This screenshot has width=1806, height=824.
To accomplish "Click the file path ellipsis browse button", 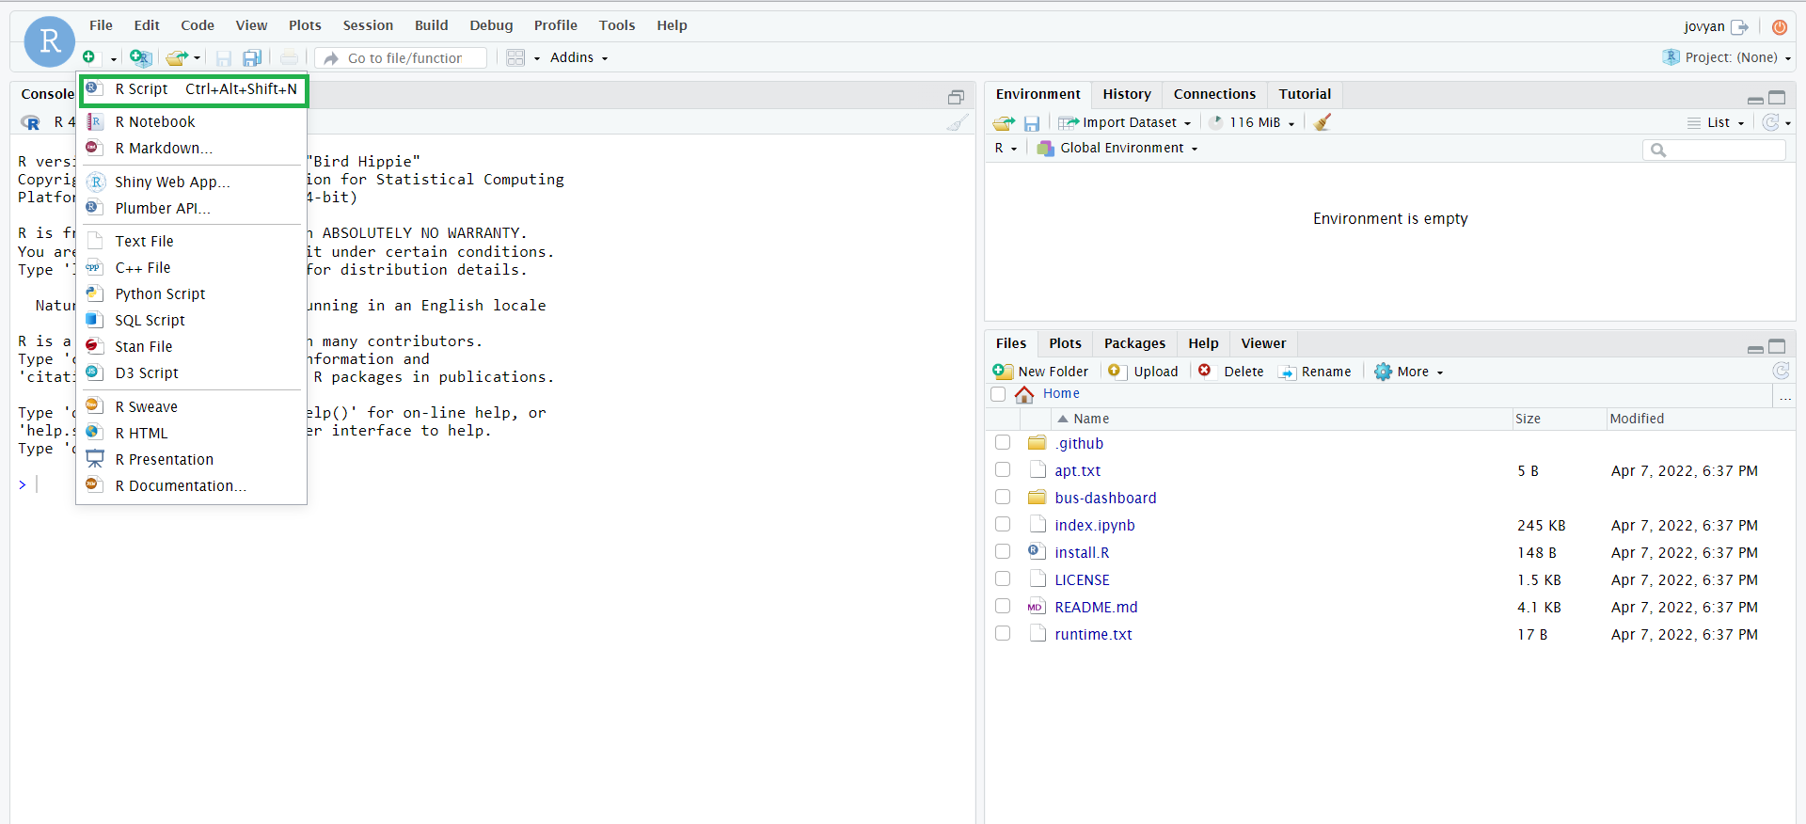I will click(x=1784, y=395).
